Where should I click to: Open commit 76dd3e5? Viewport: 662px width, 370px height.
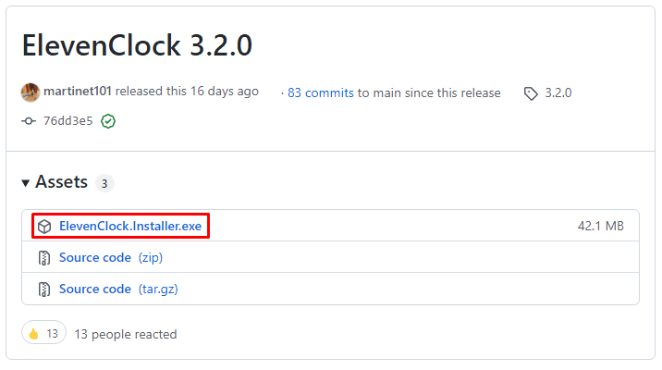point(68,121)
